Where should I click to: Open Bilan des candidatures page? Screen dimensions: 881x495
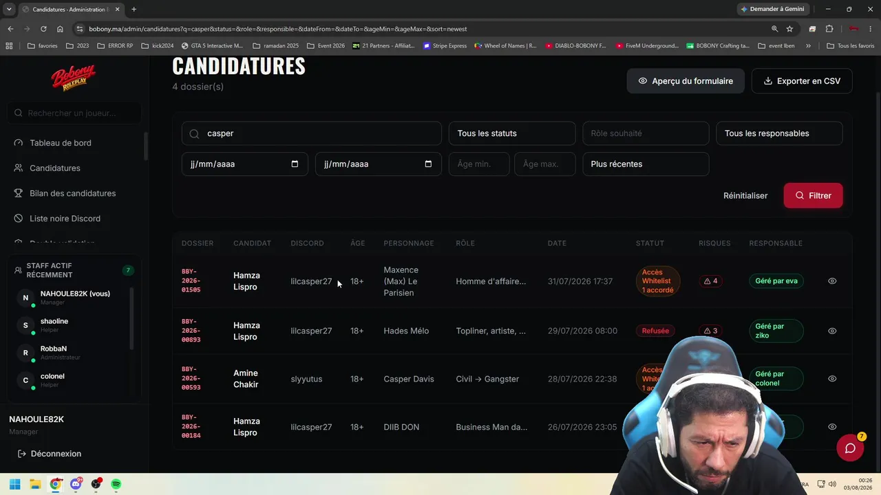pyautogui.click(x=72, y=193)
